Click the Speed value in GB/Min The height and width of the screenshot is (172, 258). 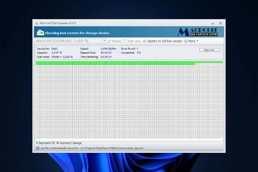coord(108,49)
